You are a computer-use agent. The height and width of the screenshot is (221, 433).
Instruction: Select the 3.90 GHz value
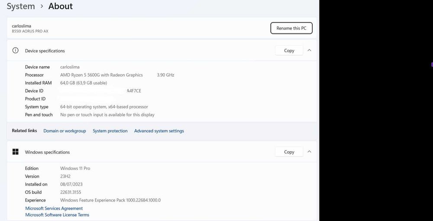pyautogui.click(x=166, y=75)
